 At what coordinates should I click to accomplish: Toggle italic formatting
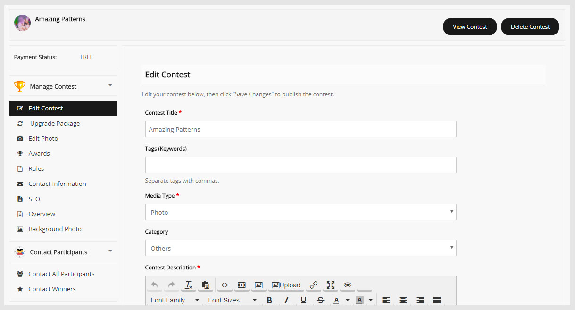286,300
